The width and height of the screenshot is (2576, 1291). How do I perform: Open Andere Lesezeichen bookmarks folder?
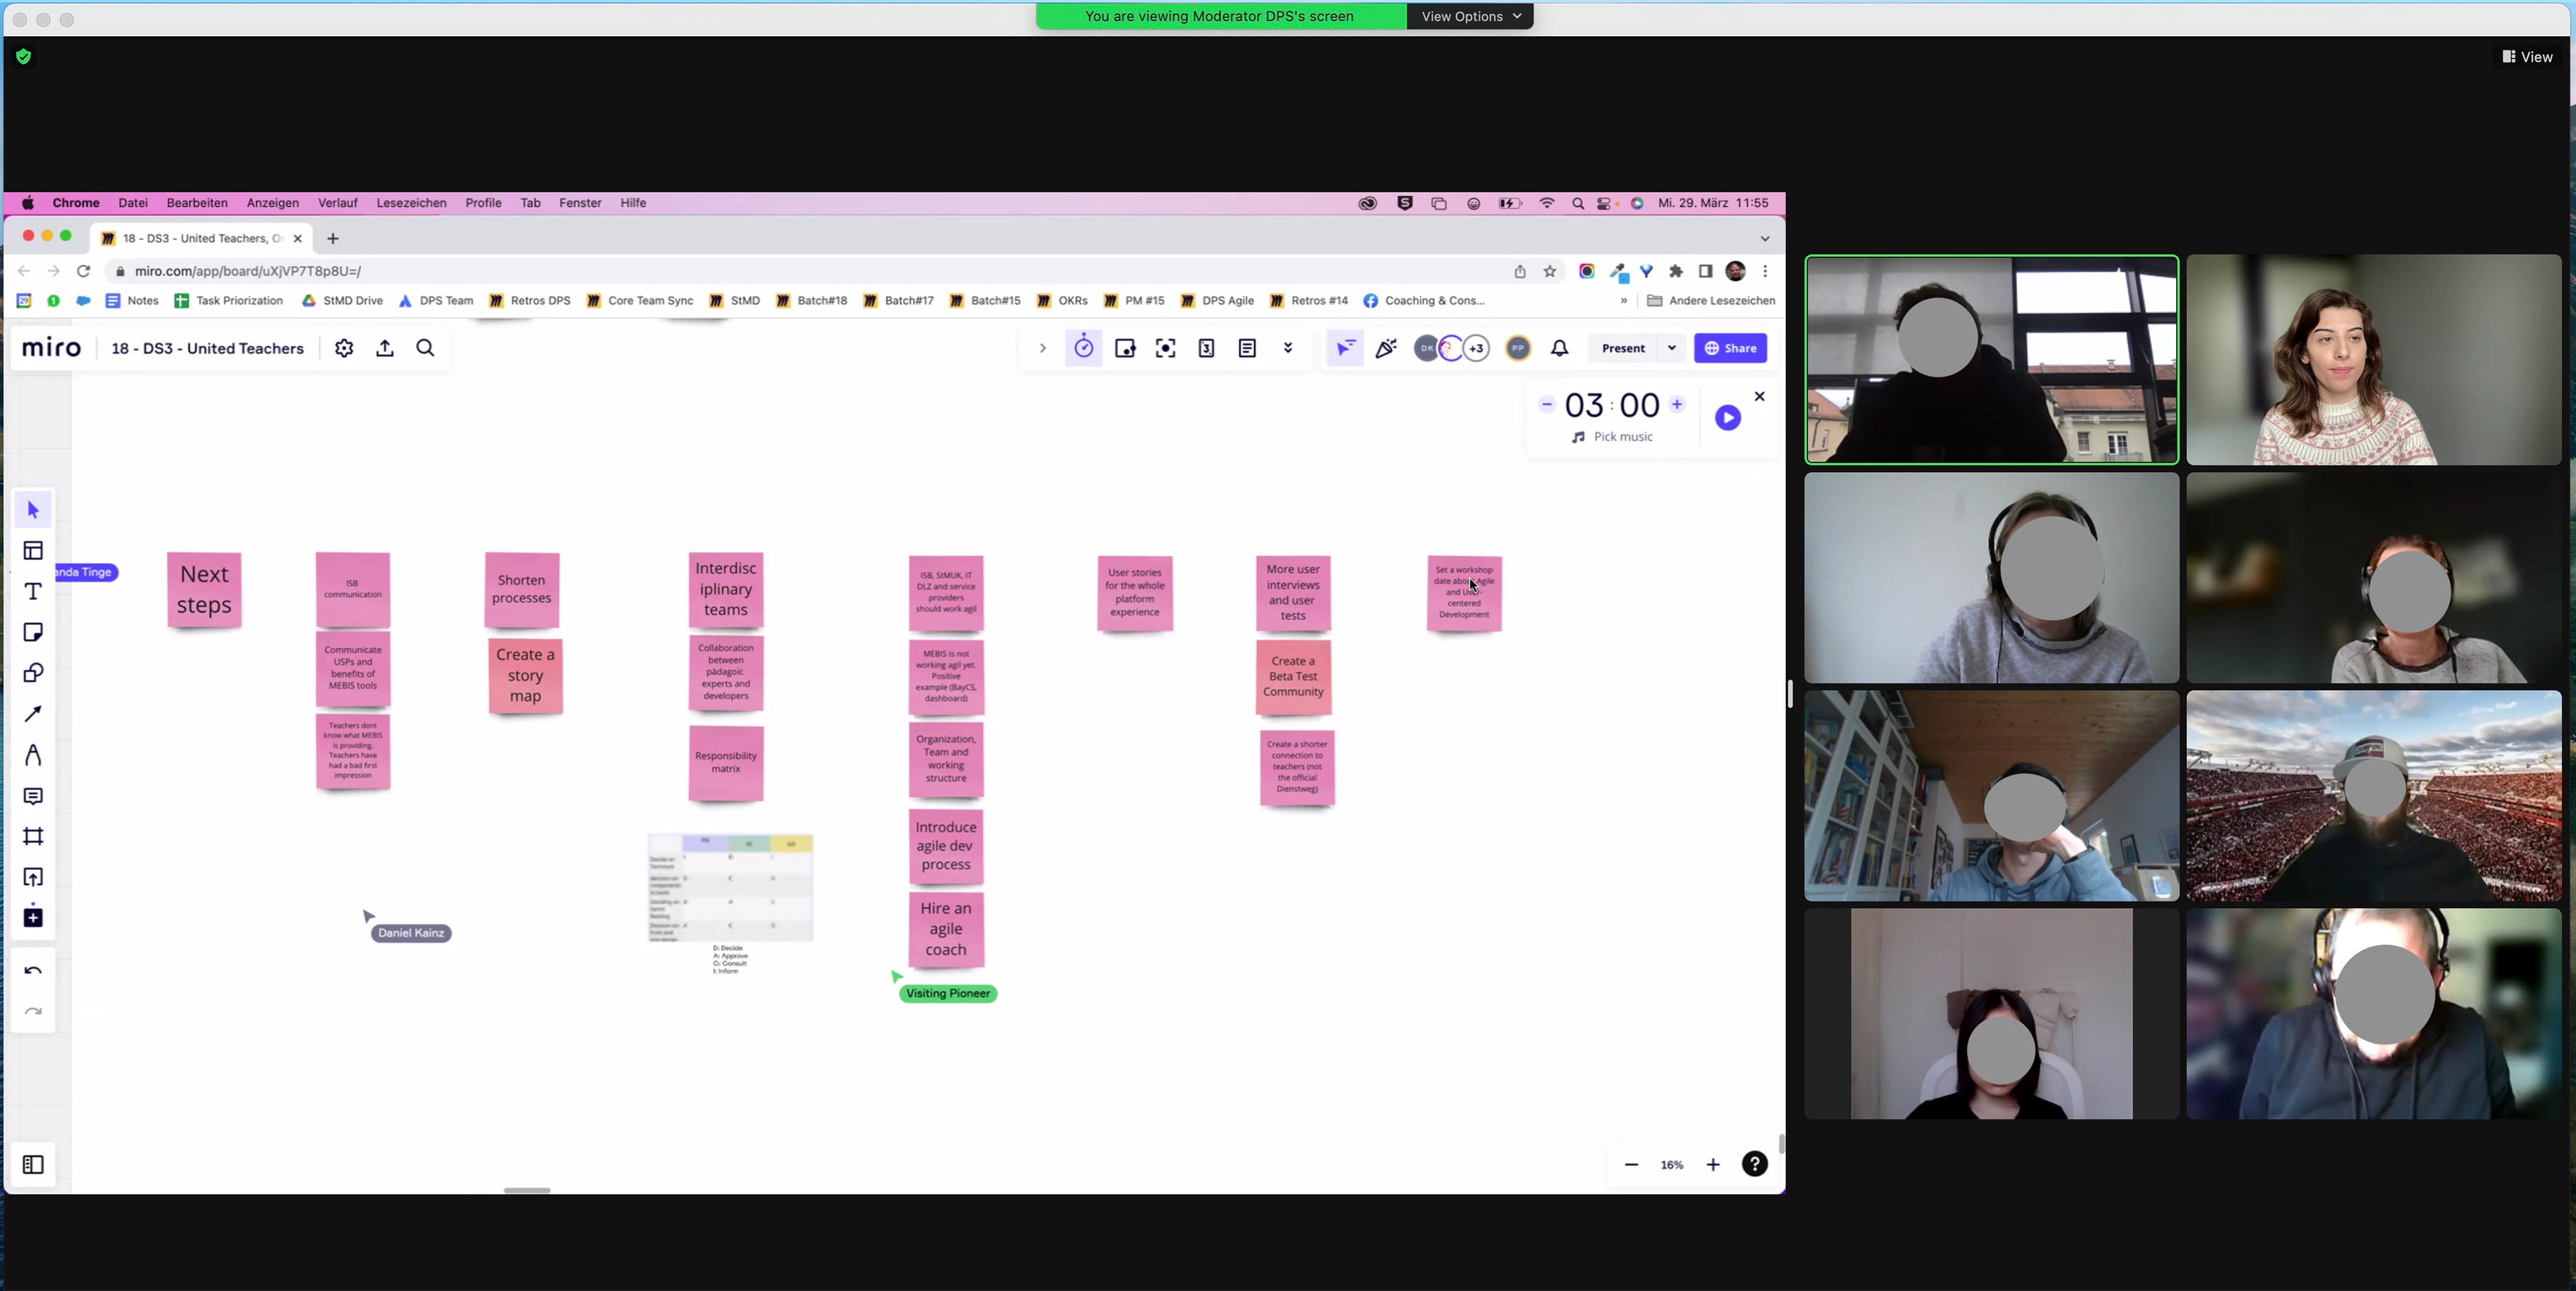tap(1711, 300)
